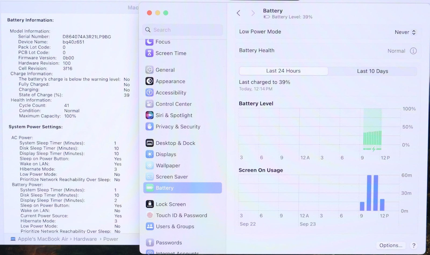Select the Last 24 Hours tab

pos(283,71)
